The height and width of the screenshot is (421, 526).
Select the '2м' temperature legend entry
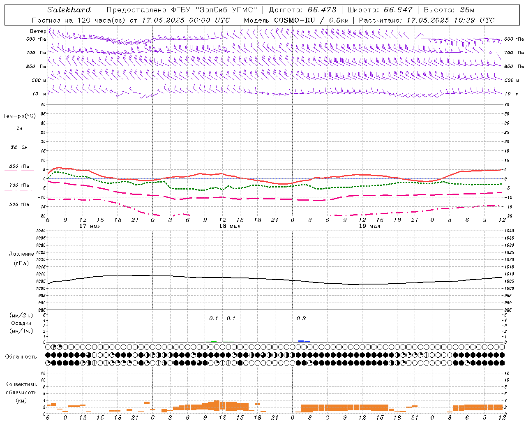19,129
